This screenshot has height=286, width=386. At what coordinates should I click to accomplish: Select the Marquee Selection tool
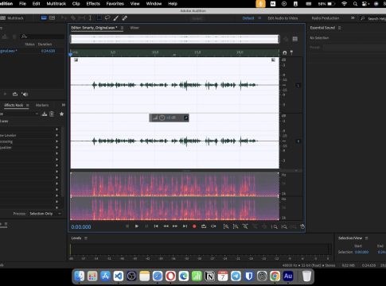click(99, 17)
